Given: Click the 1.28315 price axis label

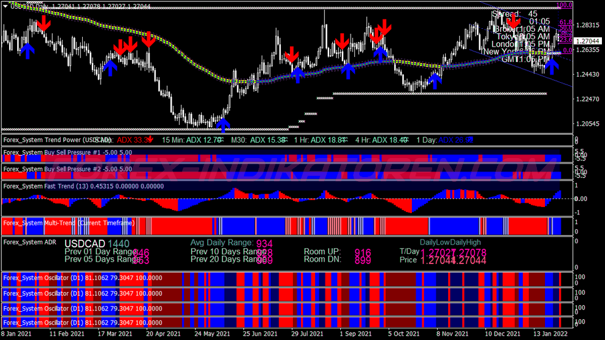Looking at the screenshot, I should pos(588,25).
